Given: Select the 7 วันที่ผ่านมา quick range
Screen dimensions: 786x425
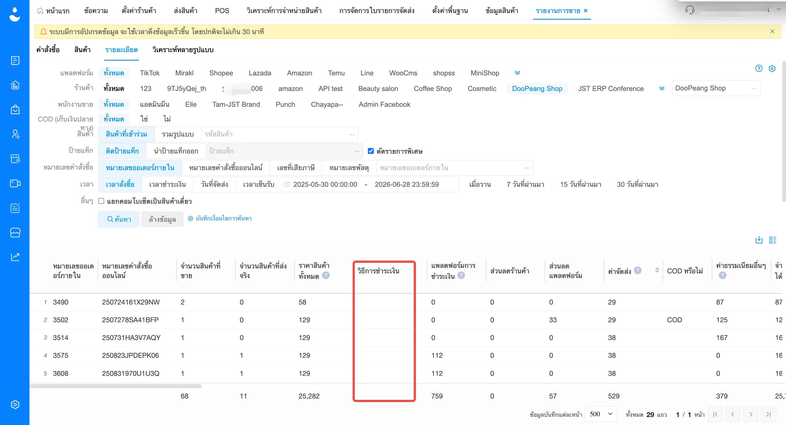Looking at the screenshot, I should [x=525, y=184].
